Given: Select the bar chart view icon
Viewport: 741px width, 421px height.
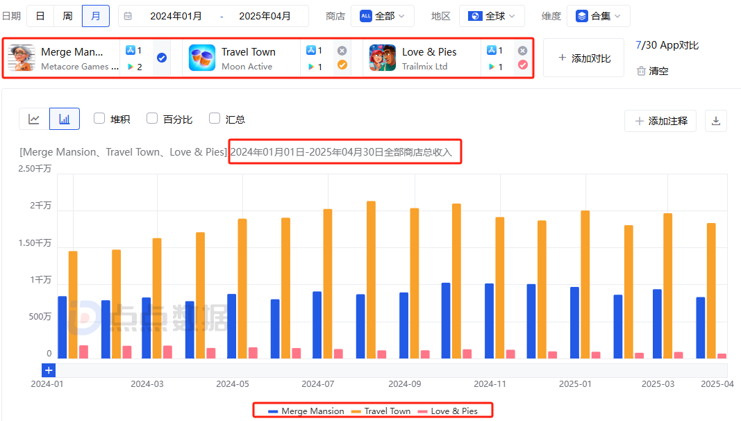Looking at the screenshot, I should (64, 118).
